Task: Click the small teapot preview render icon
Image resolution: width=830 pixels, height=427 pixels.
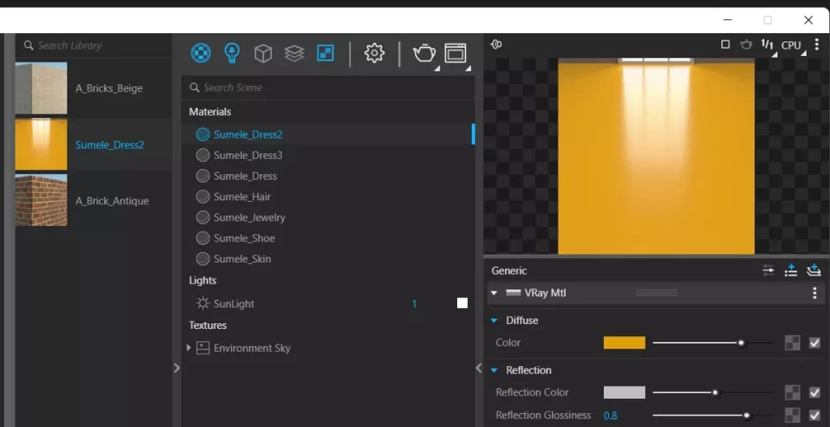Action: click(x=746, y=45)
